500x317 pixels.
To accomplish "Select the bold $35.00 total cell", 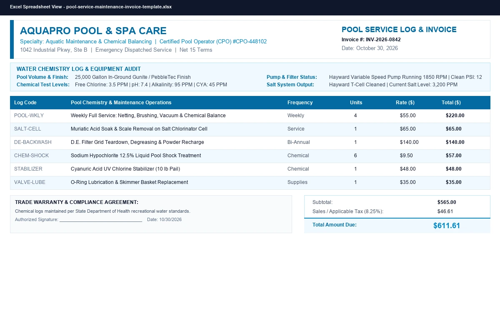I will (454, 182).
